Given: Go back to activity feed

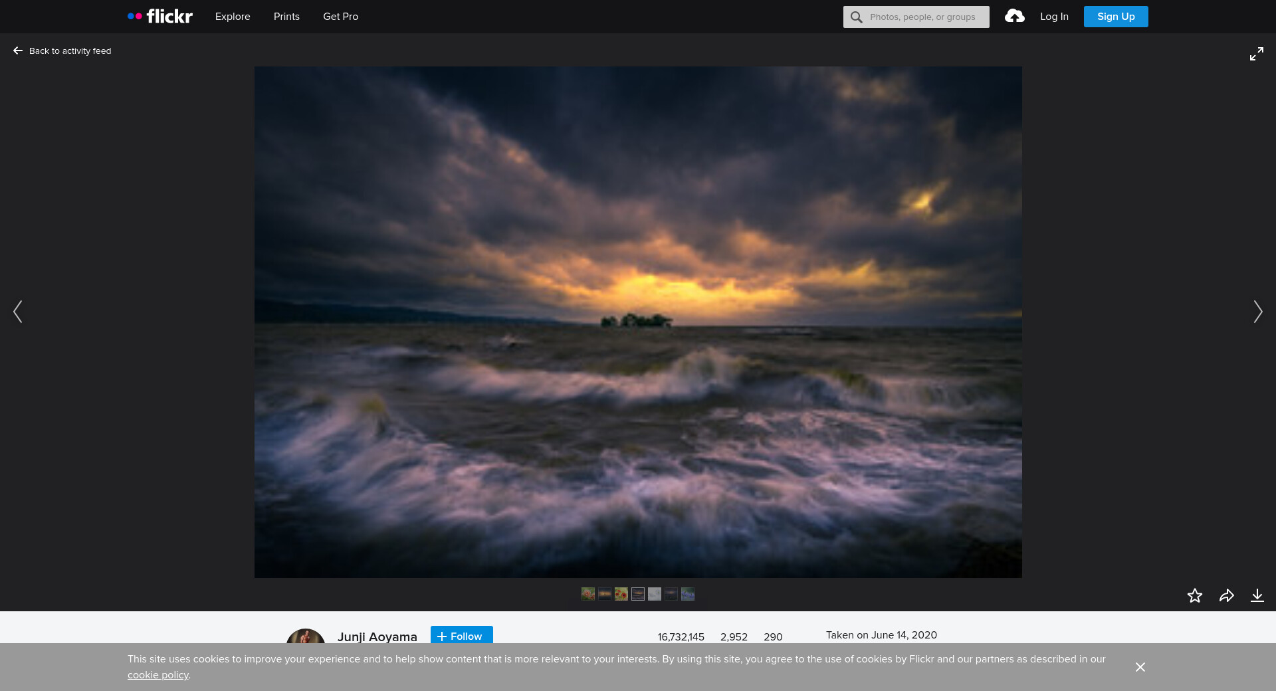Looking at the screenshot, I should click(x=62, y=51).
